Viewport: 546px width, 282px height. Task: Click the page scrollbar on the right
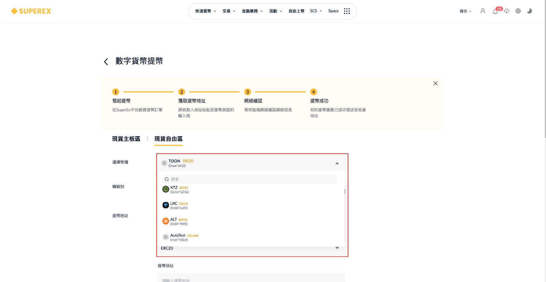[x=545, y=68]
